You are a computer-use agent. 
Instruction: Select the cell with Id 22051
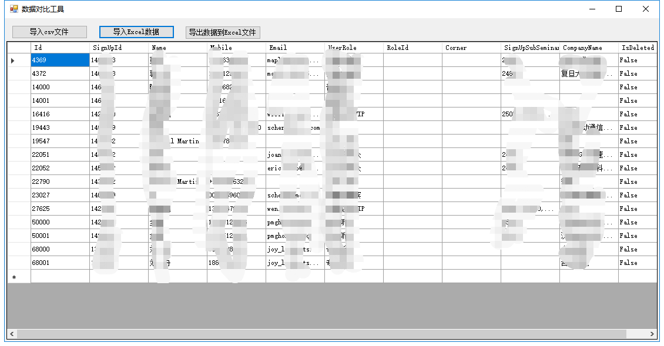coord(60,155)
